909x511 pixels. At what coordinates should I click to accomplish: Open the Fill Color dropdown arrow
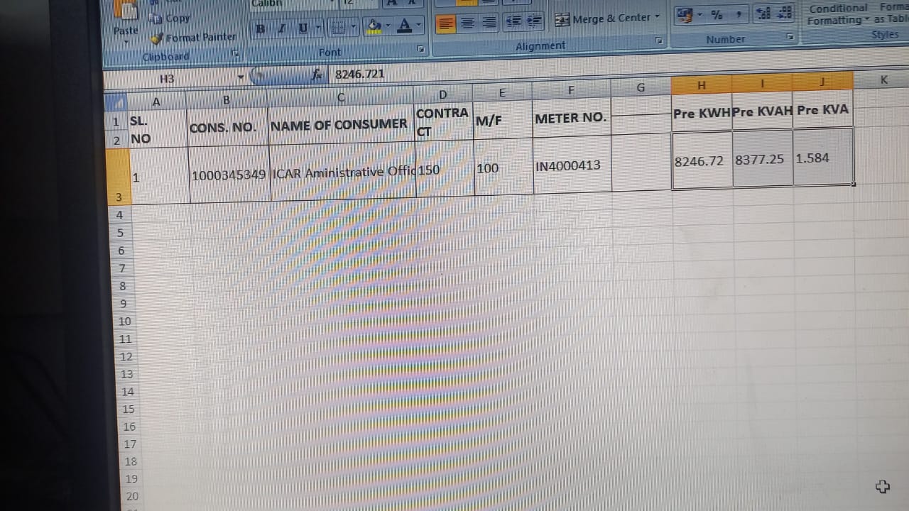pyautogui.click(x=388, y=26)
